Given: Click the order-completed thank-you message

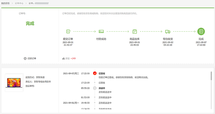Looking at the screenshot, I should 100,13.
